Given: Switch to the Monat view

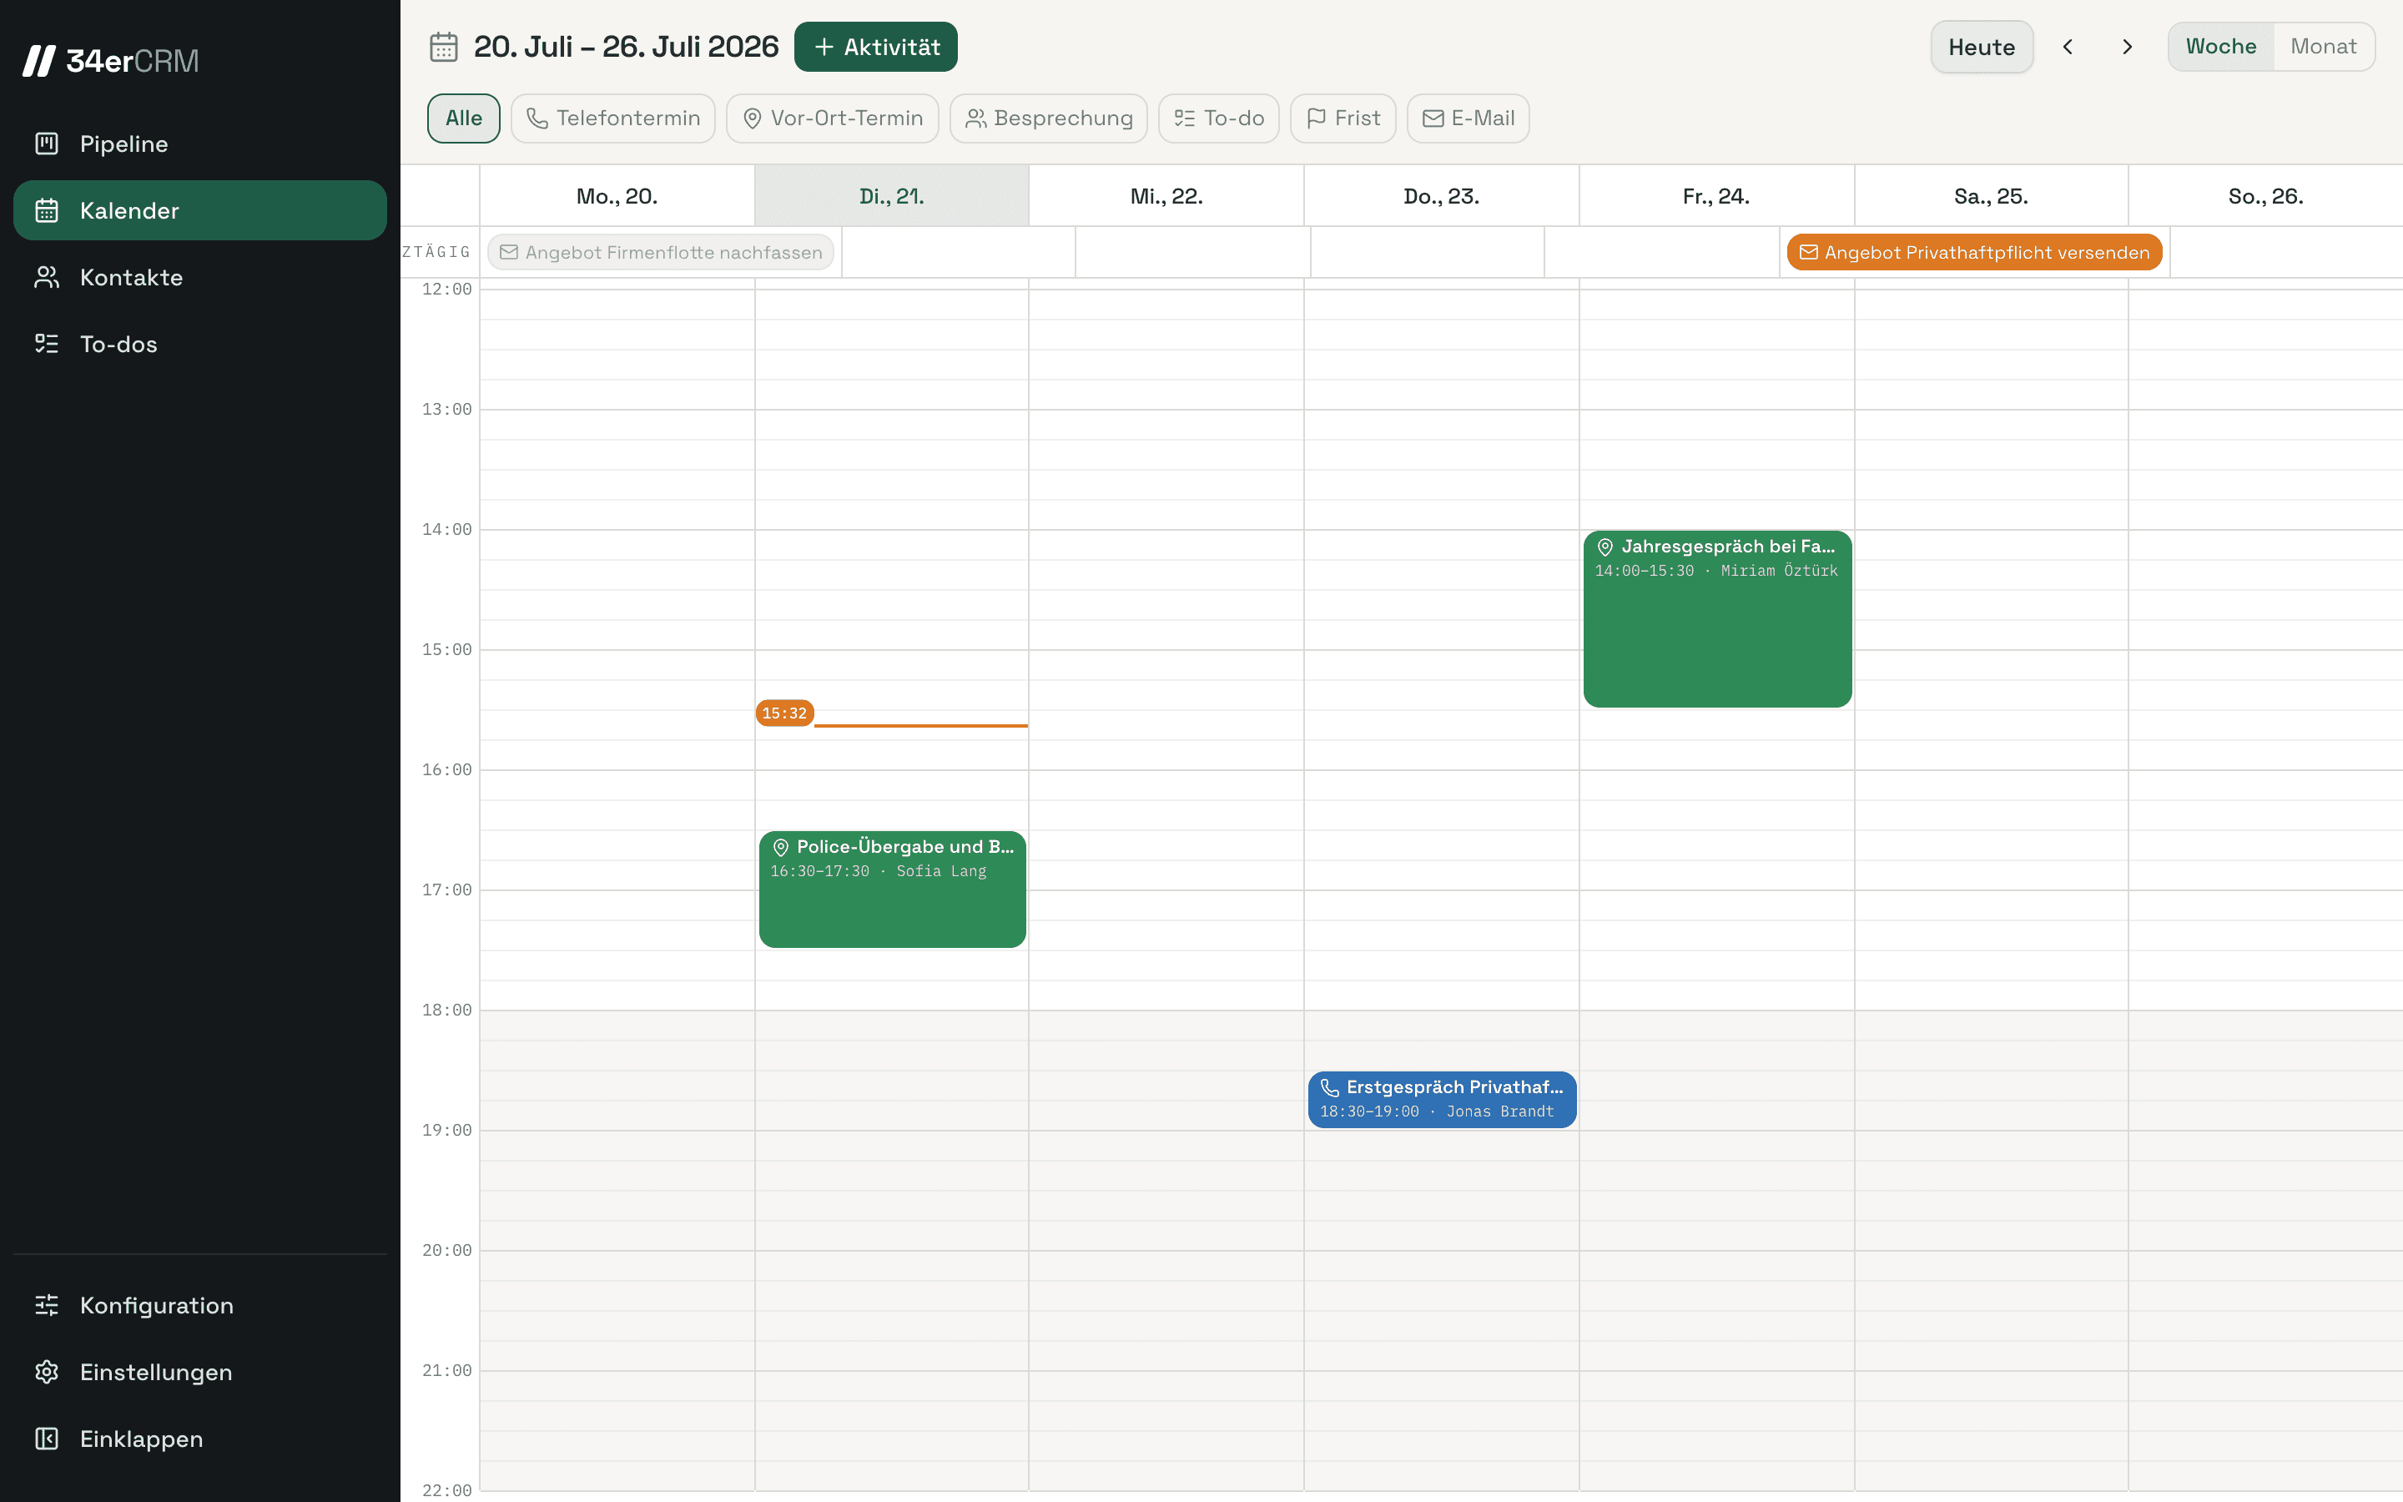Looking at the screenshot, I should (x=2323, y=47).
